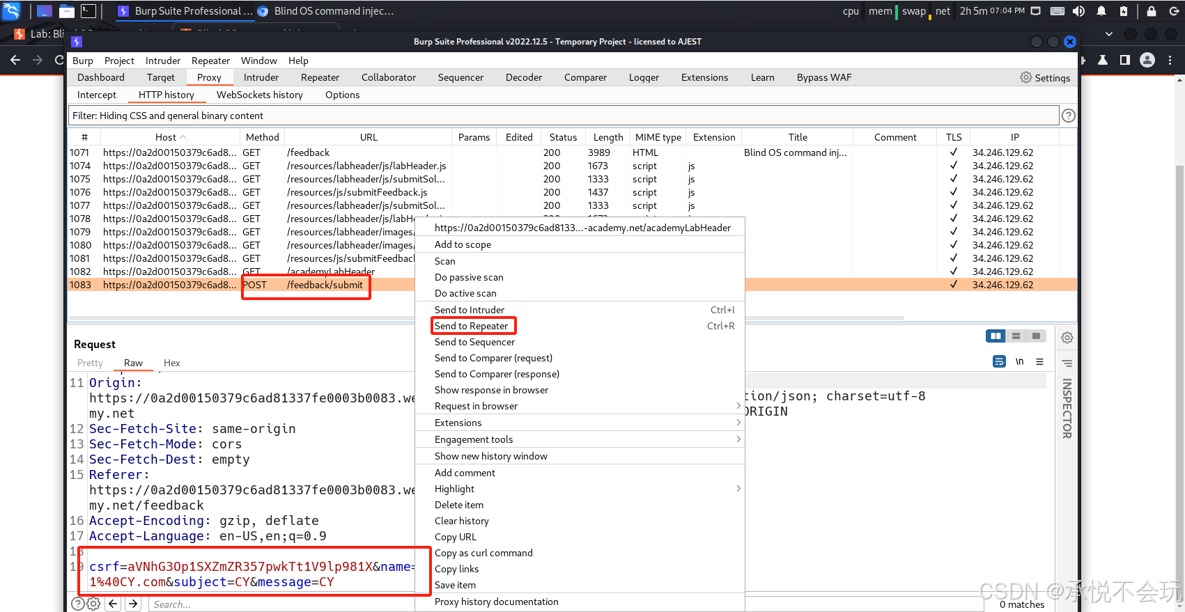Open search settings gear at bottom
The height and width of the screenshot is (612, 1185).
[x=93, y=604]
